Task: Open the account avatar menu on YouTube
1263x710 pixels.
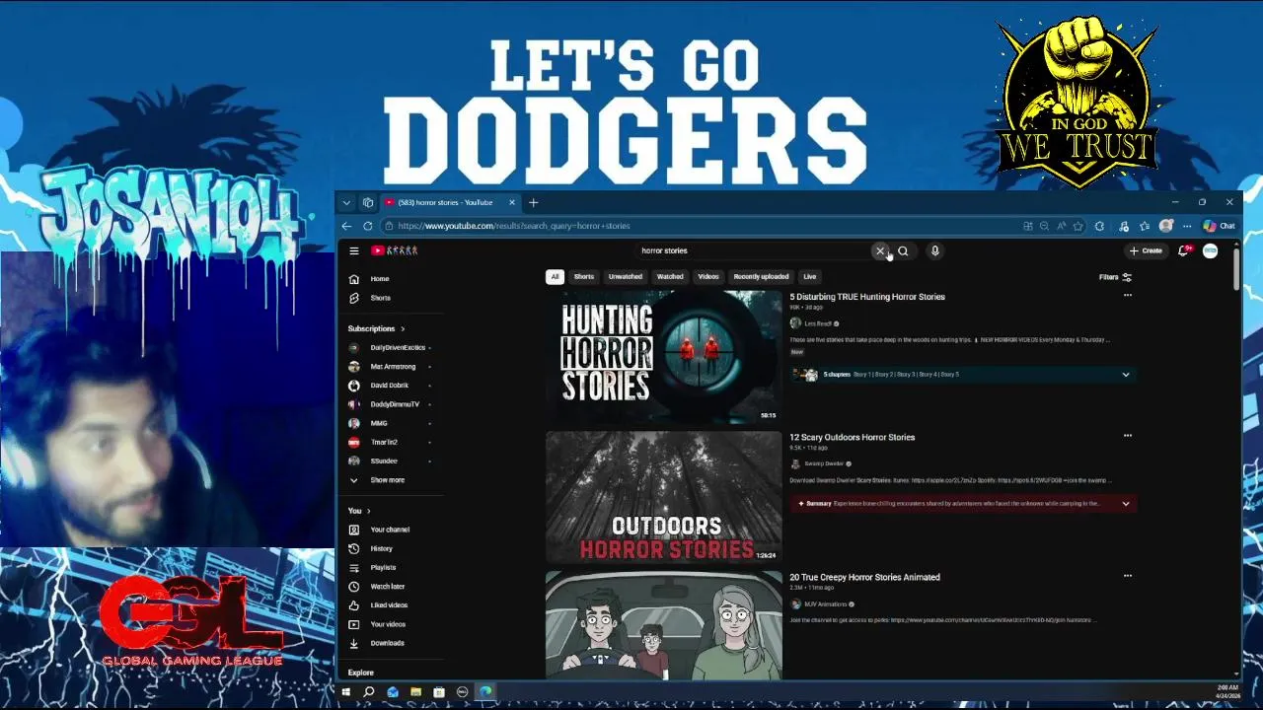Action: [x=1211, y=250]
